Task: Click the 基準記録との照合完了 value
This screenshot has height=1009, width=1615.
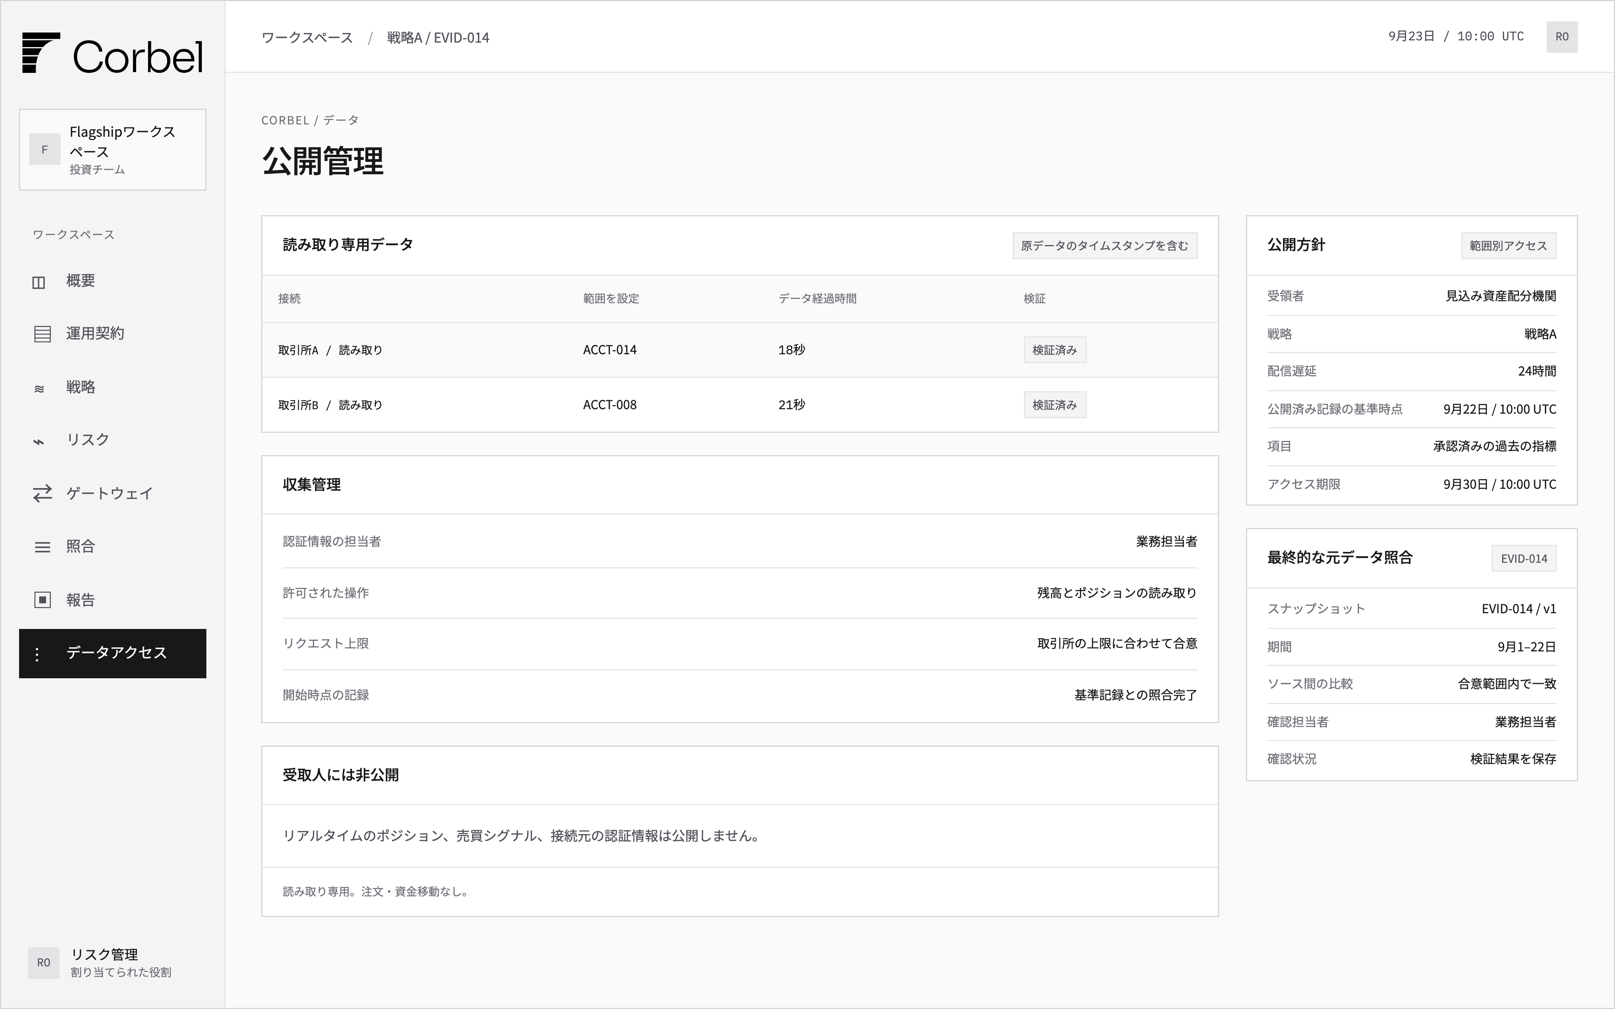Action: [1136, 695]
